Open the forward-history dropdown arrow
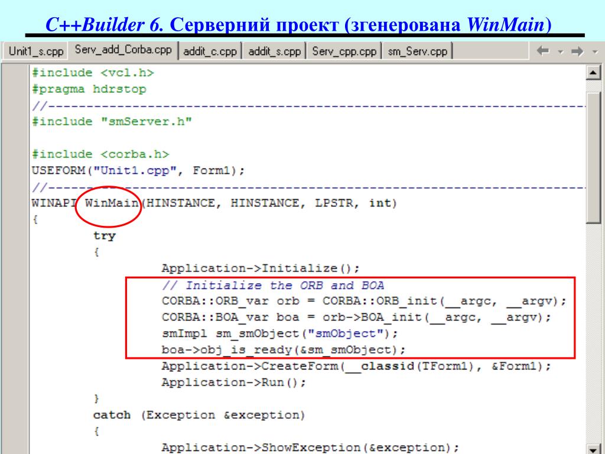The height and width of the screenshot is (454, 605). 595,52
